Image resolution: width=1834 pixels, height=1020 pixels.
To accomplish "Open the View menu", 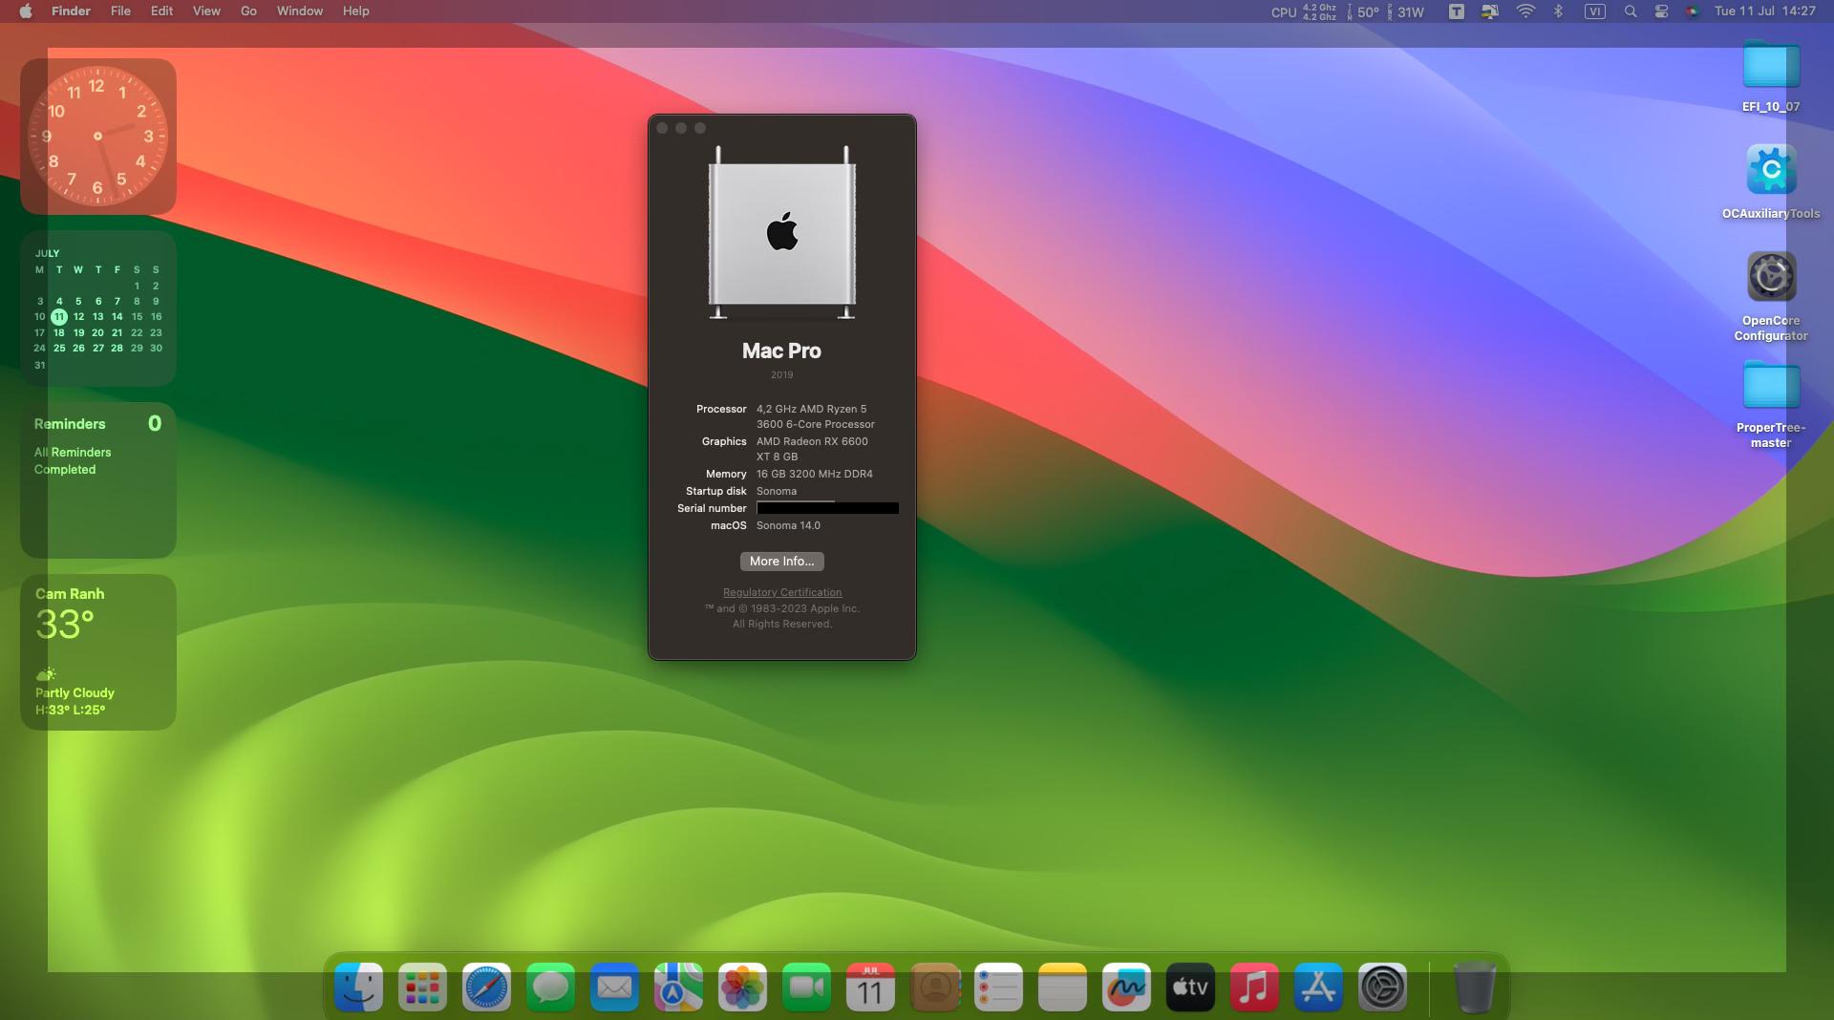I will (206, 11).
